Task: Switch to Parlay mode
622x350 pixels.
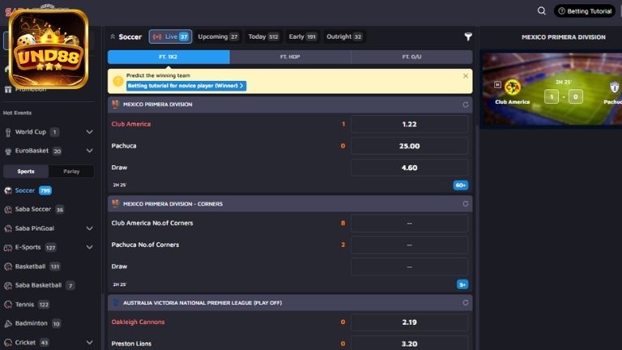Action: point(71,172)
